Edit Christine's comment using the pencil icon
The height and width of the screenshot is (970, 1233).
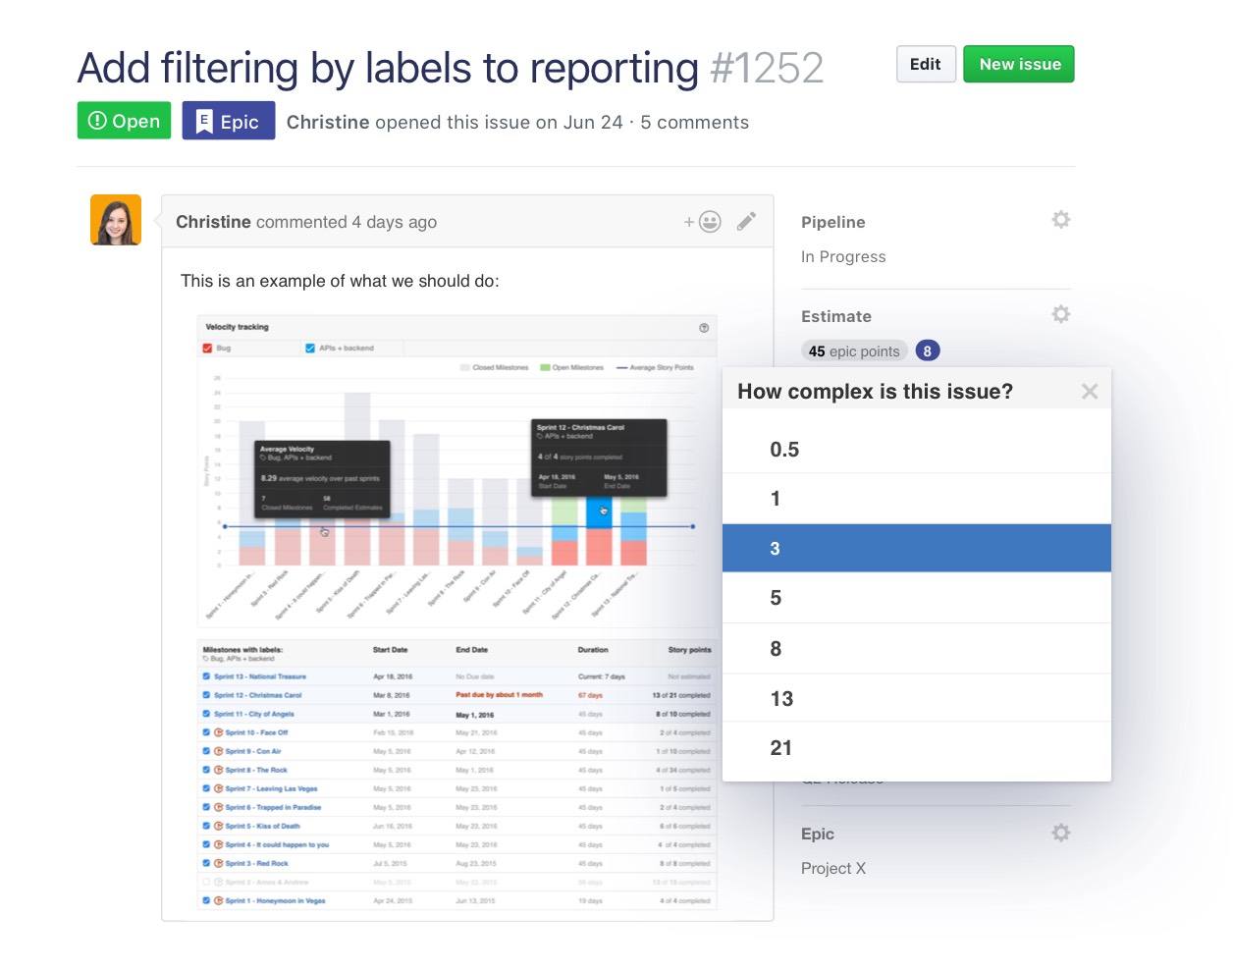pyautogui.click(x=746, y=222)
